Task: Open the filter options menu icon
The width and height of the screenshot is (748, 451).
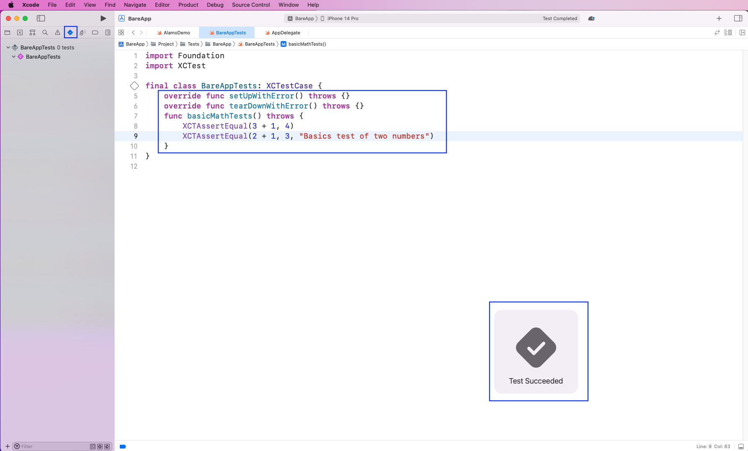Action: (x=17, y=446)
